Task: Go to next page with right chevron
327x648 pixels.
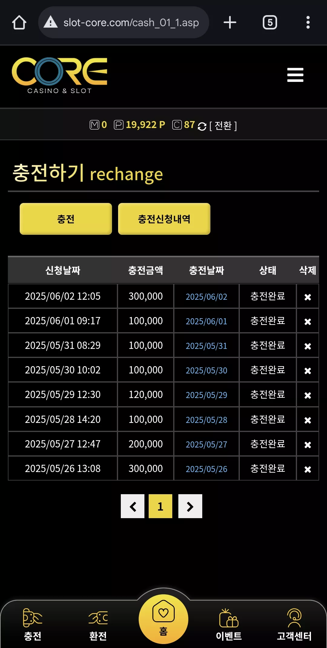Action: 190,506
